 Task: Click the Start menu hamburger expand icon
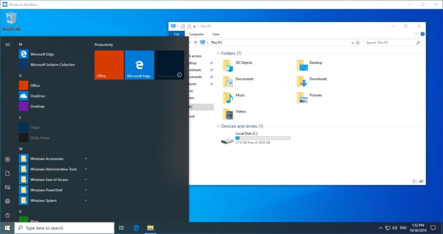(8, 44)
